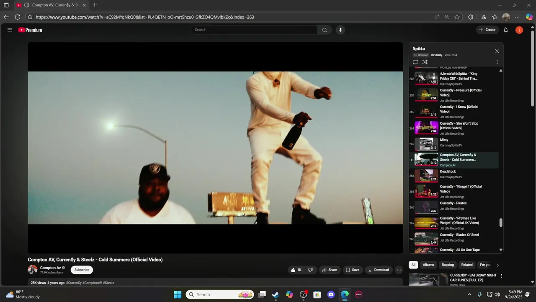Play Curren$y - She Won't Stop playlist item
536x302 pixels.
(x=454, y=128)
